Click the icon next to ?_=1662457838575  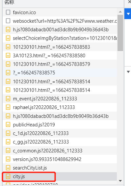click(x=8, y=73)
